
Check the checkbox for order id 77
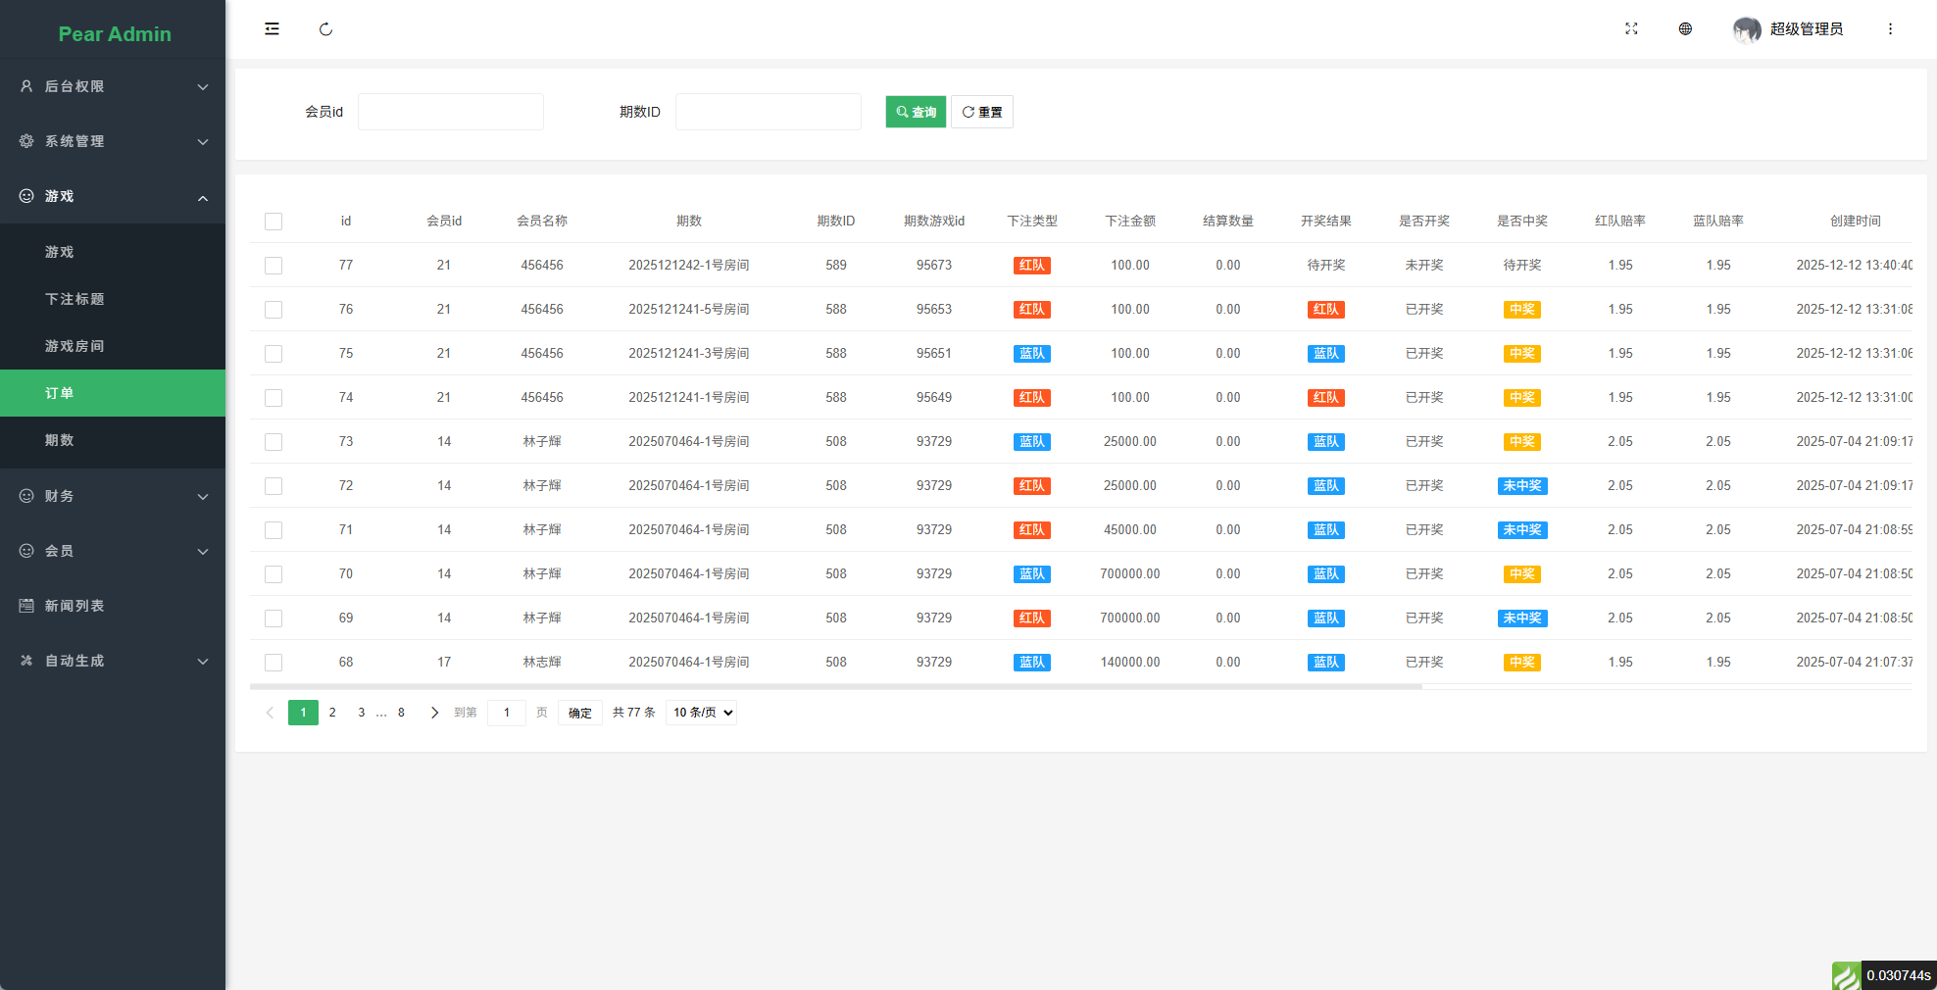tap(273, 266)
